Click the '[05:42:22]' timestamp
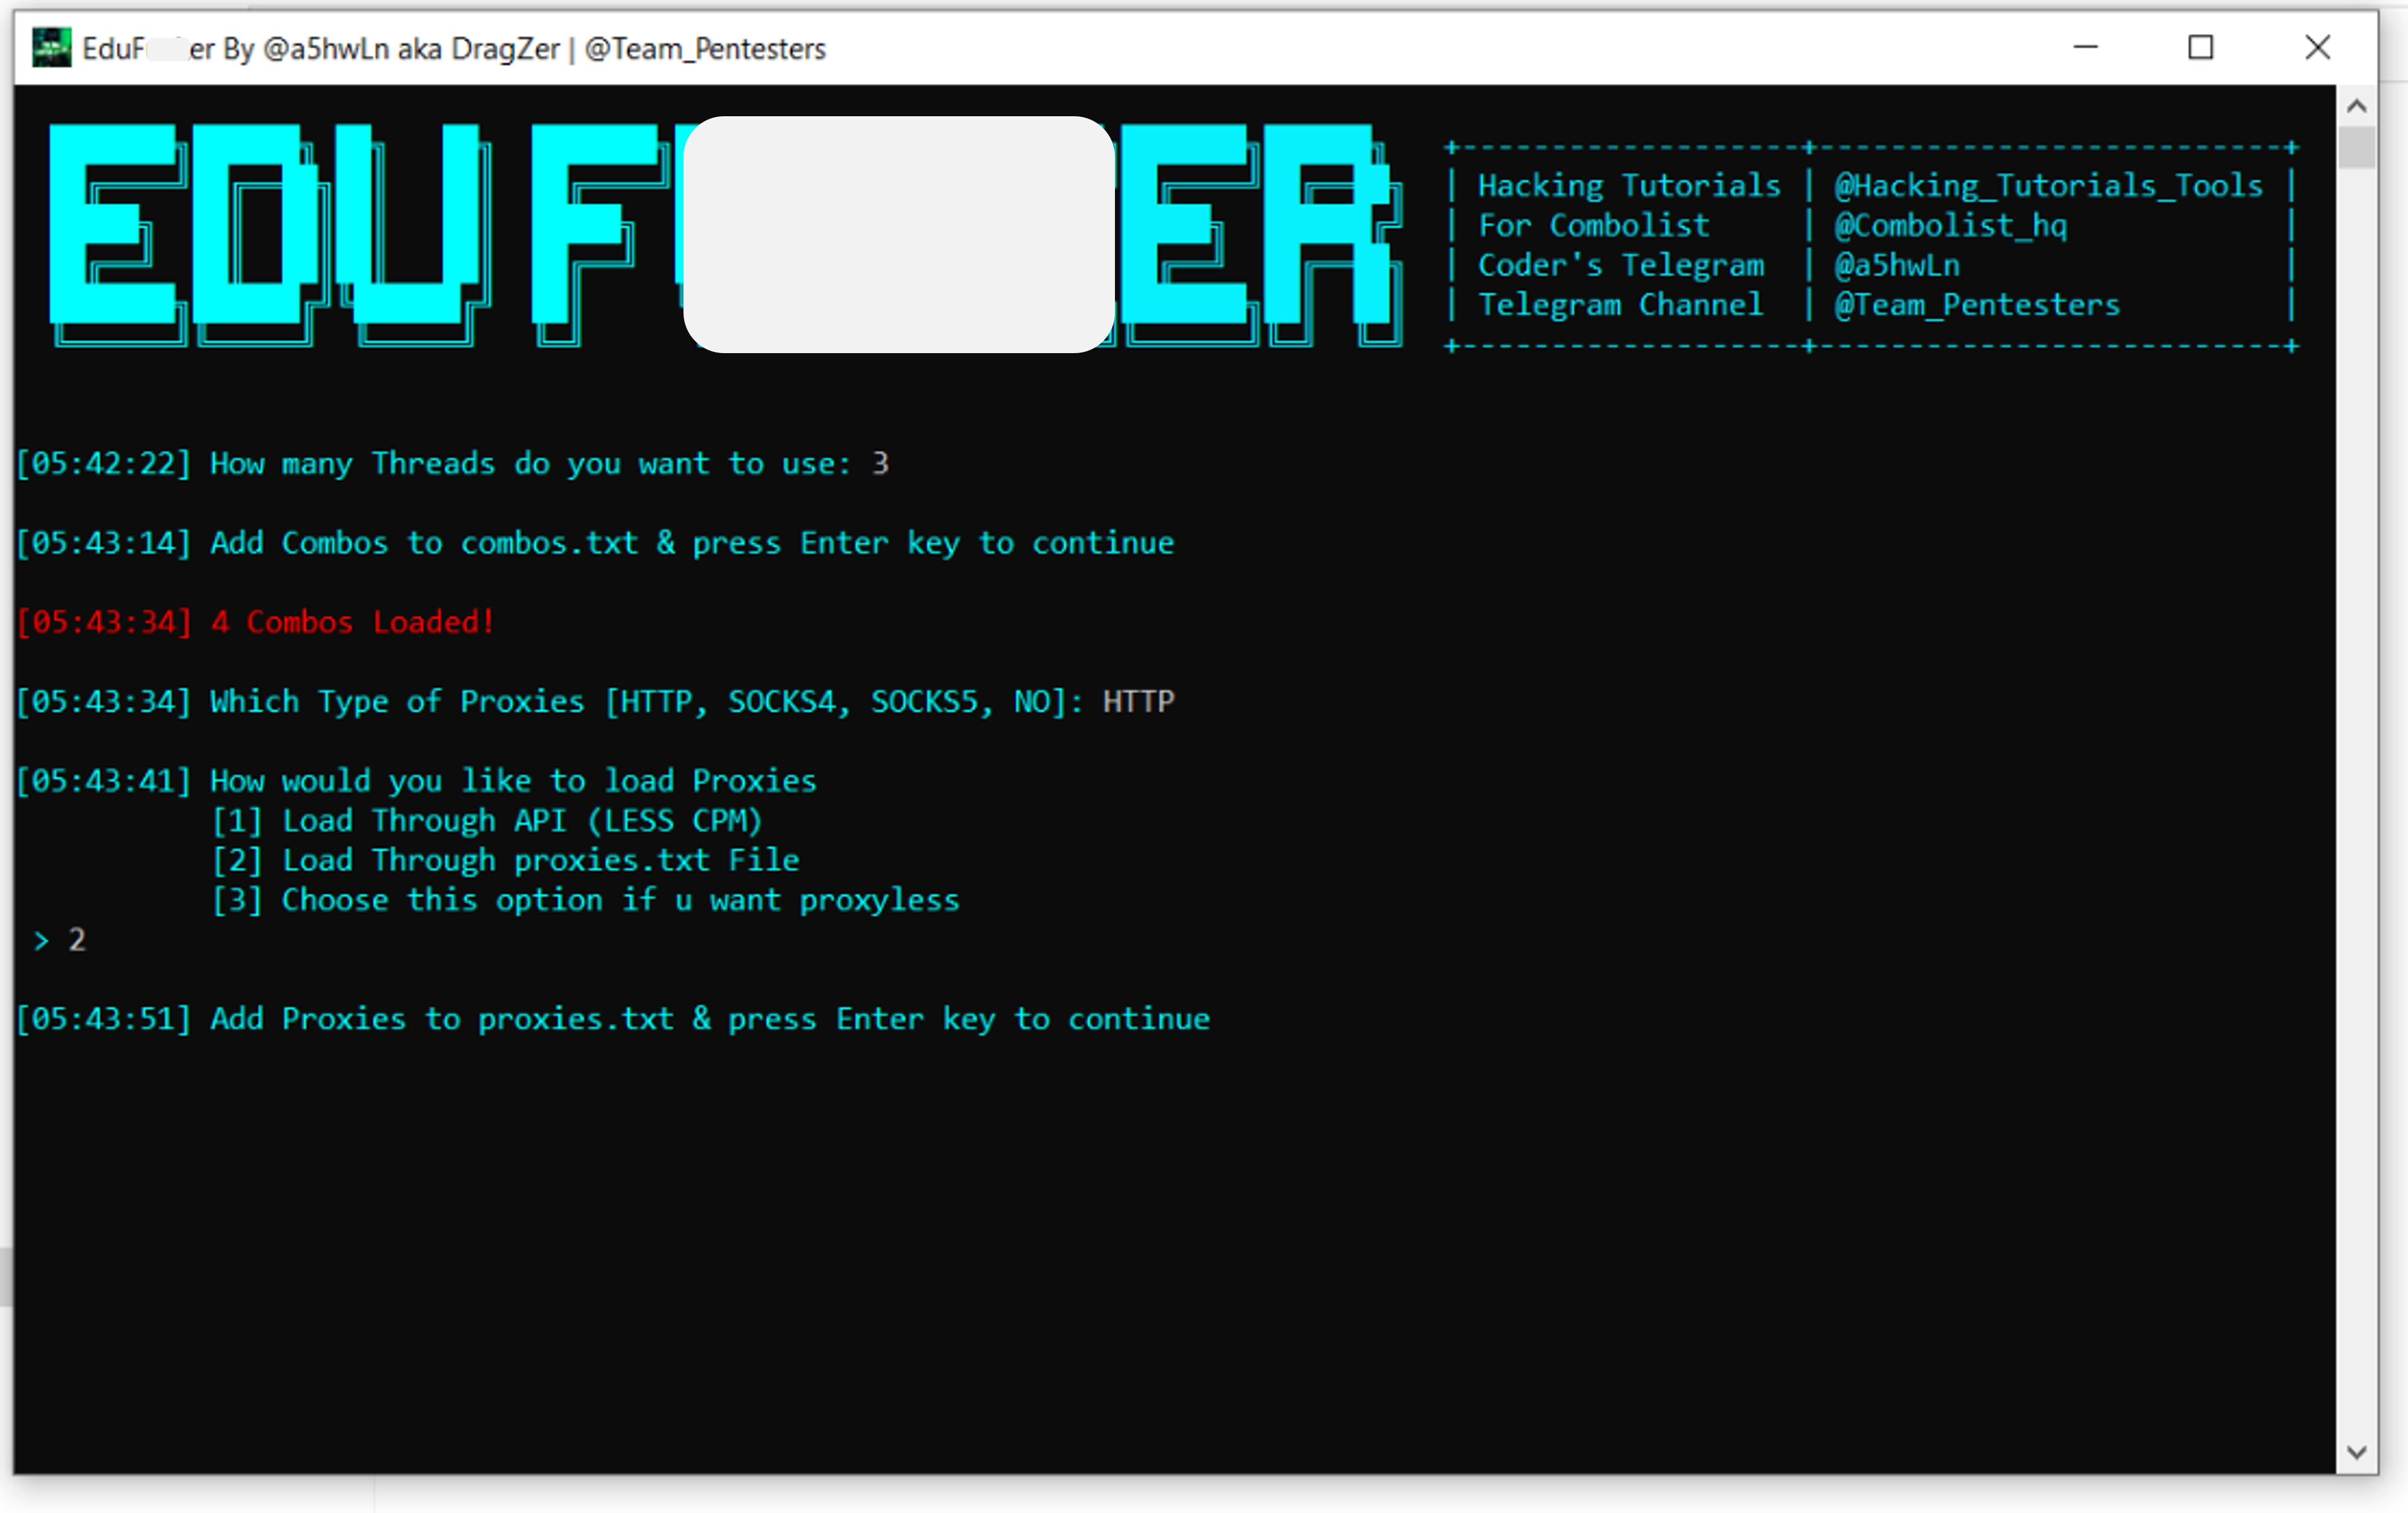 [x=104, y=464]
